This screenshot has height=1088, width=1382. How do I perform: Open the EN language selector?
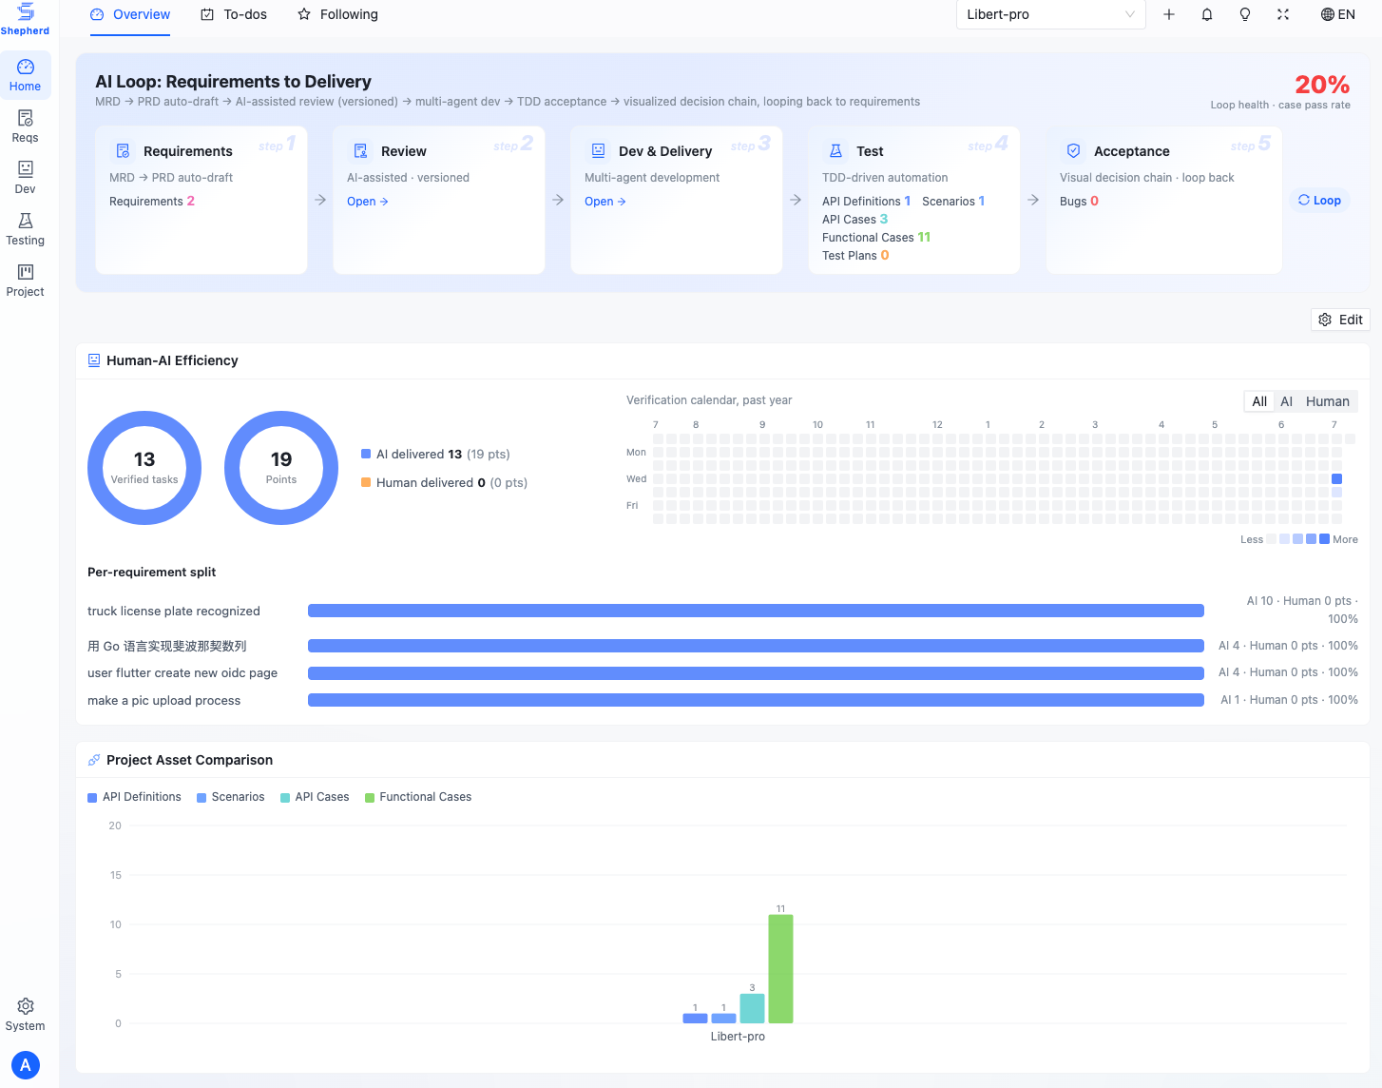1338,14
